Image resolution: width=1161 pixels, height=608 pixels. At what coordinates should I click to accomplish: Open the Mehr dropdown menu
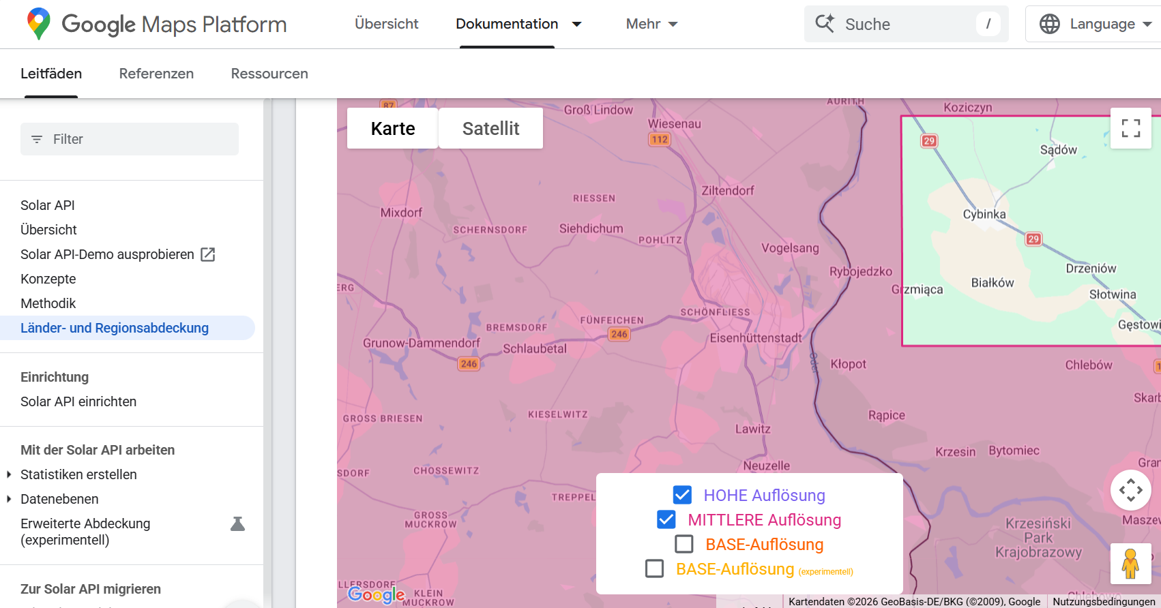tap(651, 24)
